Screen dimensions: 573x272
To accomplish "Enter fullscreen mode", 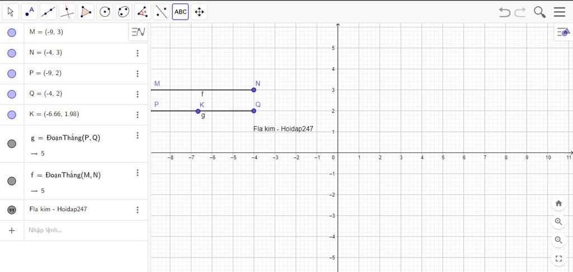I will click(x=558, y=259).
